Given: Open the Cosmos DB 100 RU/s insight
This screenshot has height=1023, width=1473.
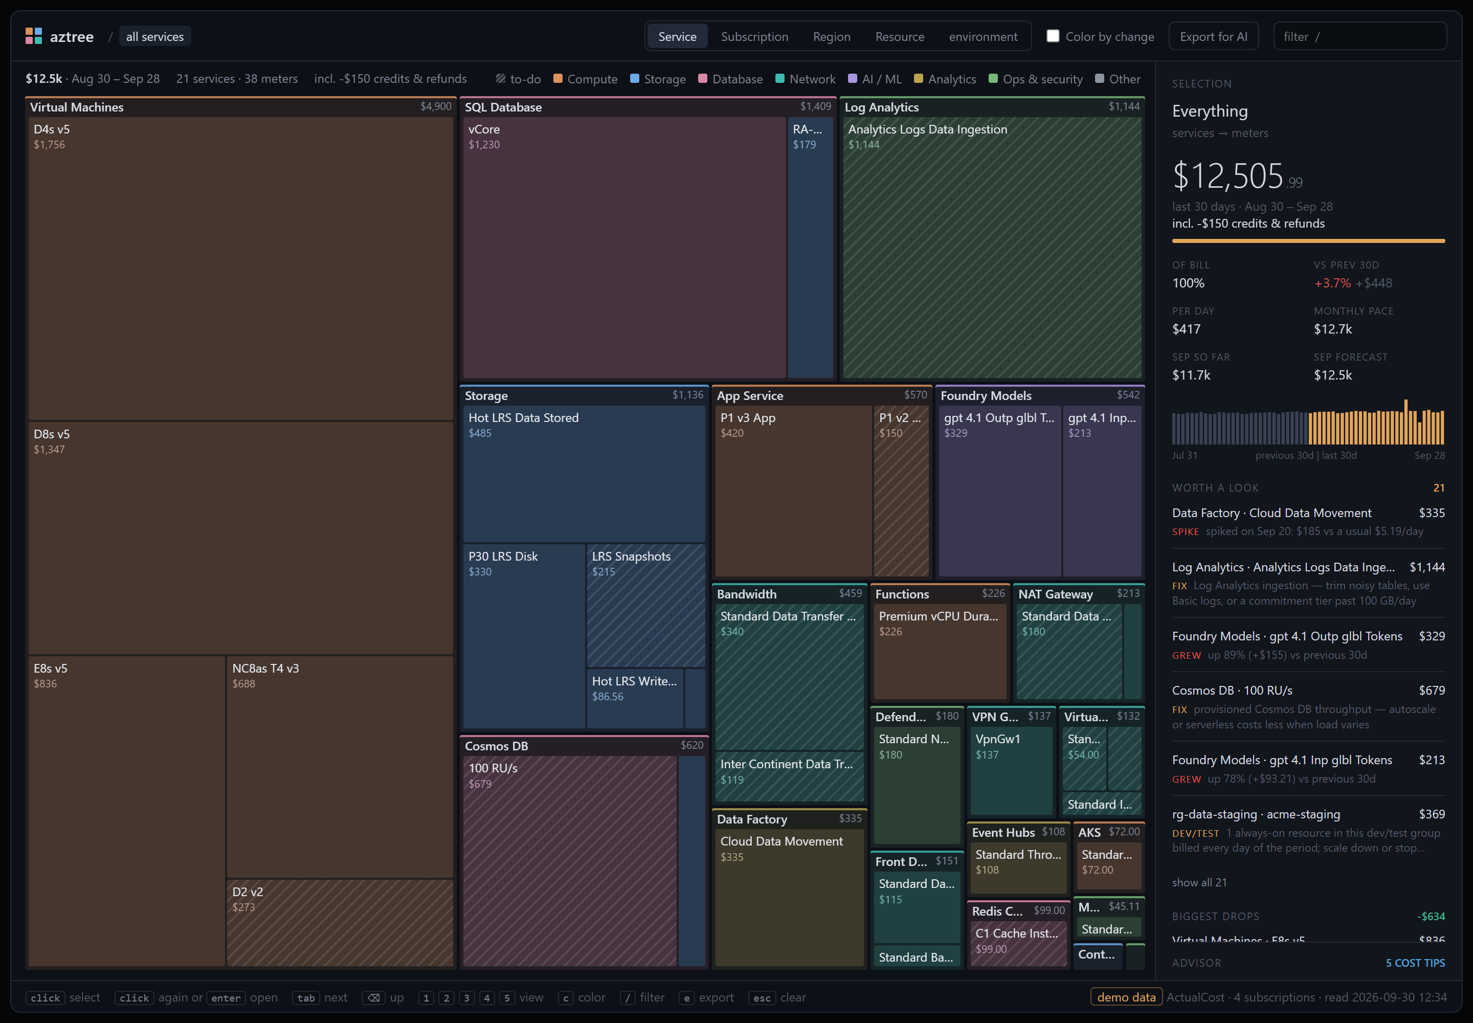Looking at the screenshot, I should pyautogui.click(x=1308, y=707).
